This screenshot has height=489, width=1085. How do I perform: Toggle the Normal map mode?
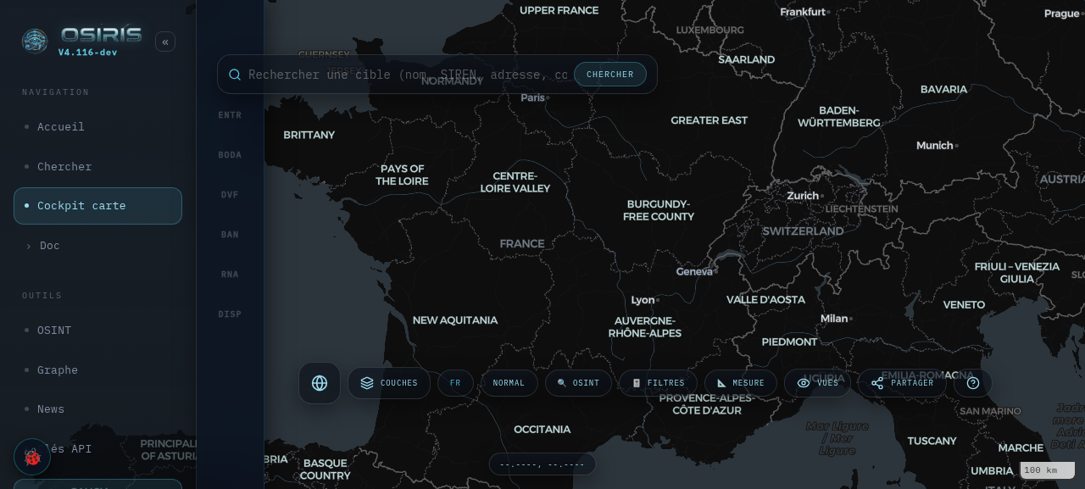[x=509, y=383]
